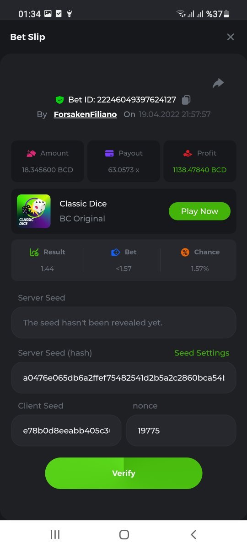Close the Bet Slip panel

[x=231, y=37]
